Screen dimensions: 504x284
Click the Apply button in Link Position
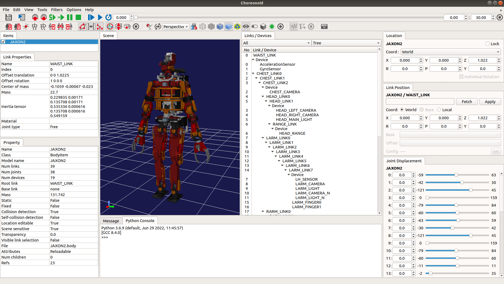(490, 102)
